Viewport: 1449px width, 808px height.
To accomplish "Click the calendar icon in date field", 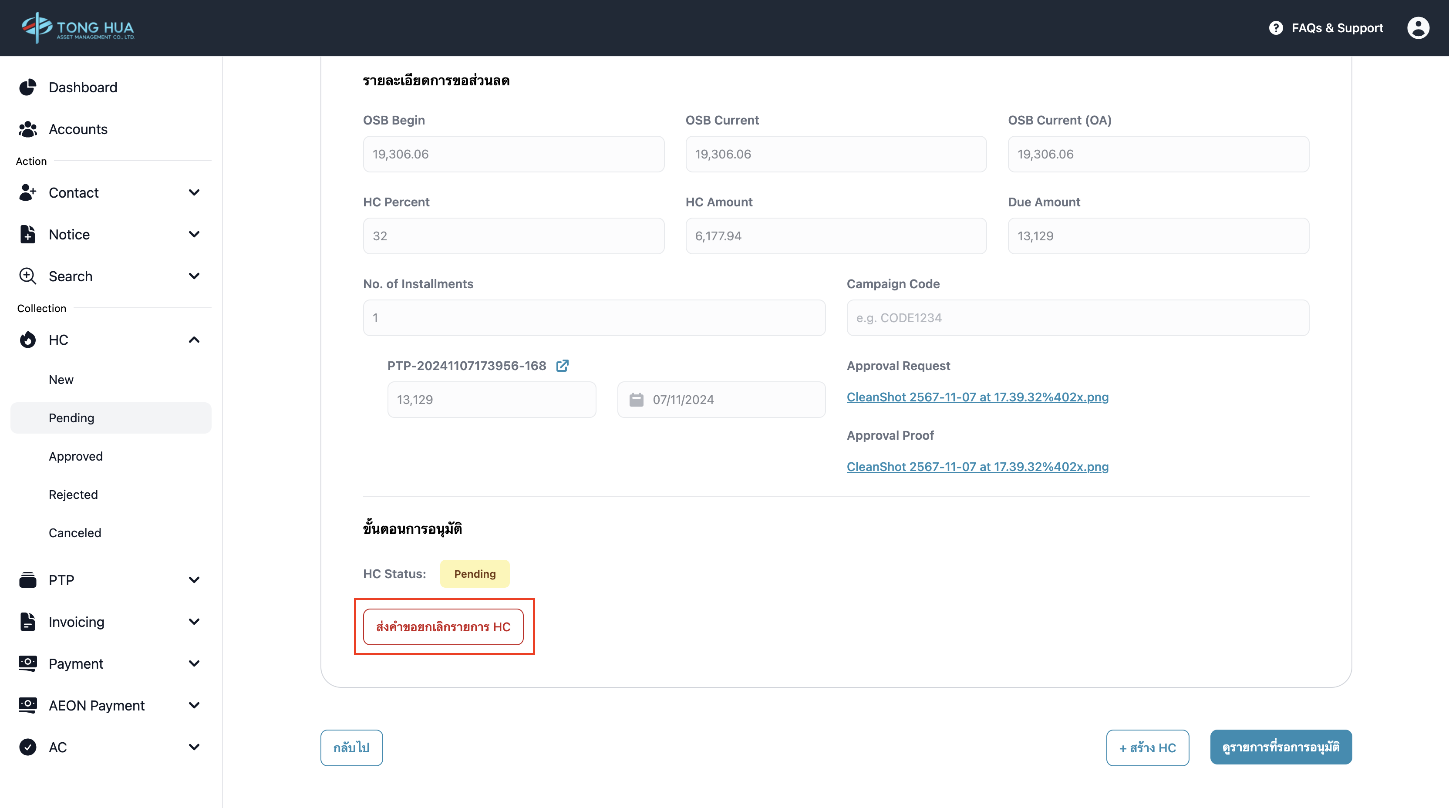I will (x=636, y=400).
